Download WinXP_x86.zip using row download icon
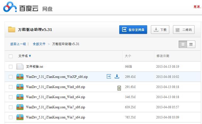This screenshot has width=202, height=124. [x=117, y=76]
